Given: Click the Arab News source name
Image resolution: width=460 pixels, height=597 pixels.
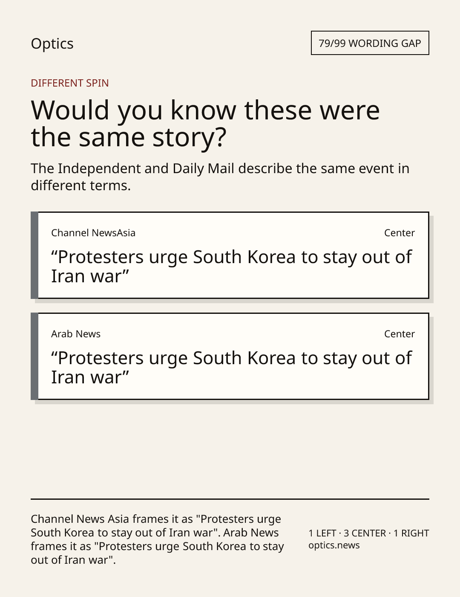Looking at the screenshot, I should coord(76,334).
